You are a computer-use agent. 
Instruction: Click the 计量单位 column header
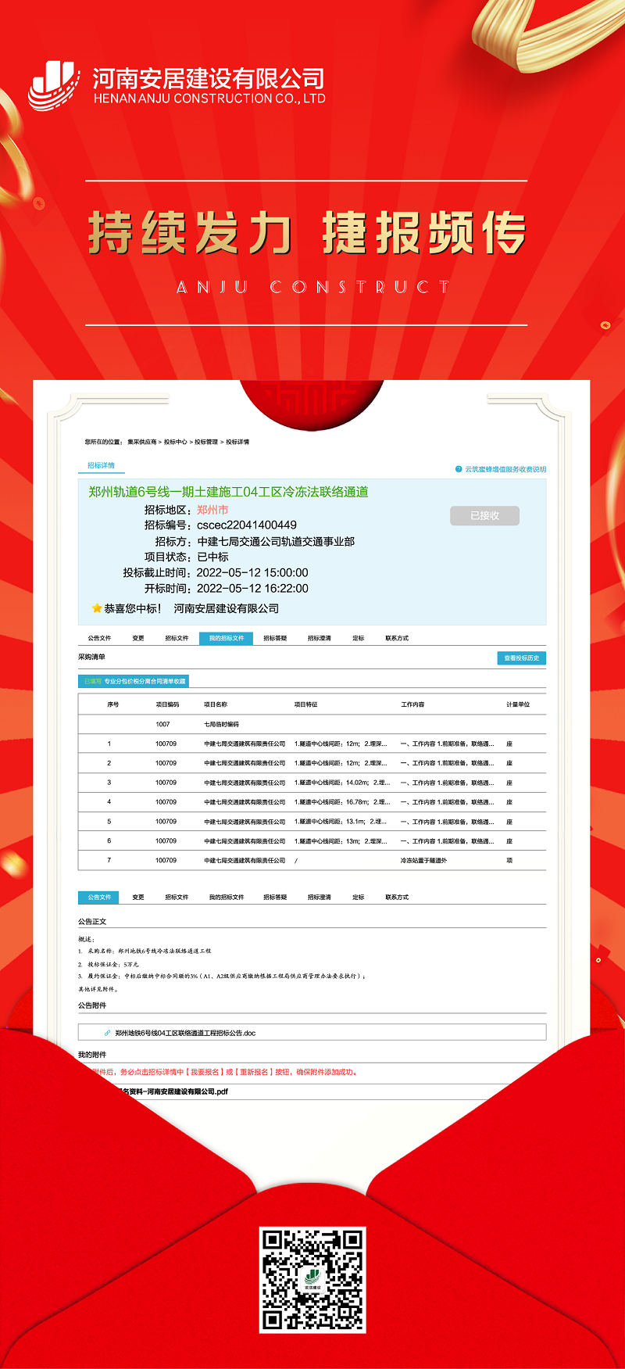point(518,704)
